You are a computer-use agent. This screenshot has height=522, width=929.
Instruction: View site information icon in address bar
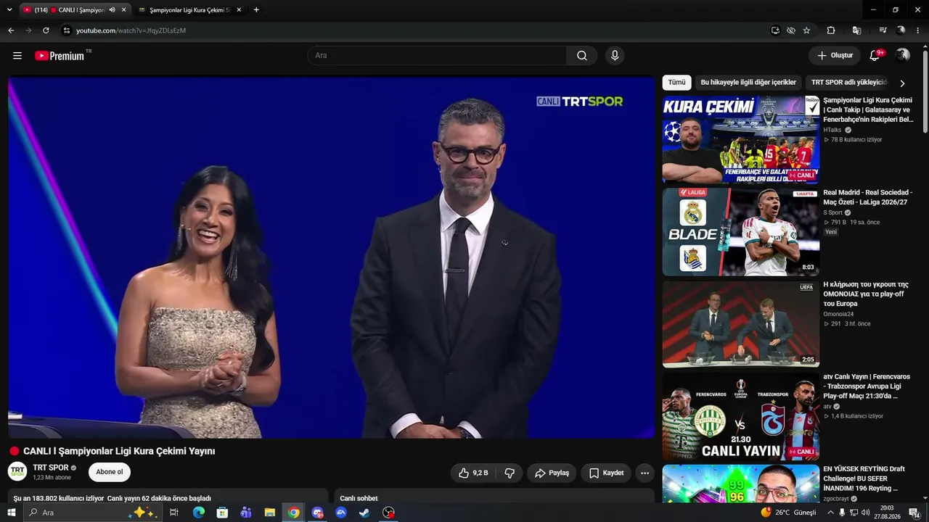tap(66, 30)
